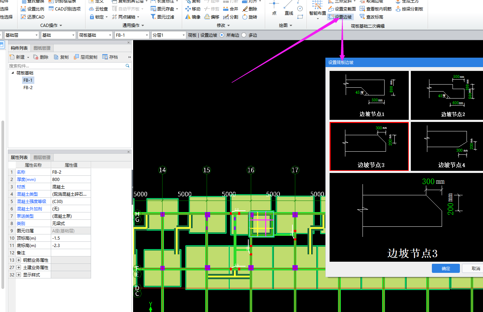Image resolution: width=483 pixels, height=312 pixels.
Task: Select 边坡节点4 thumbnail
Action: click(447, 146)
